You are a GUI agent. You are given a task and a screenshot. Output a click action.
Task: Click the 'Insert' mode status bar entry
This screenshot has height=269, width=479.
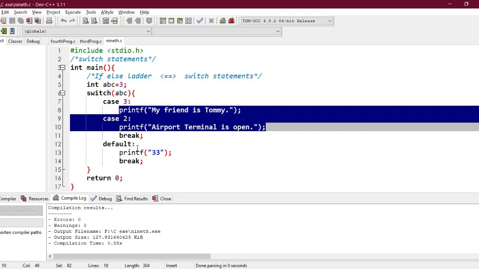(171, 266)
